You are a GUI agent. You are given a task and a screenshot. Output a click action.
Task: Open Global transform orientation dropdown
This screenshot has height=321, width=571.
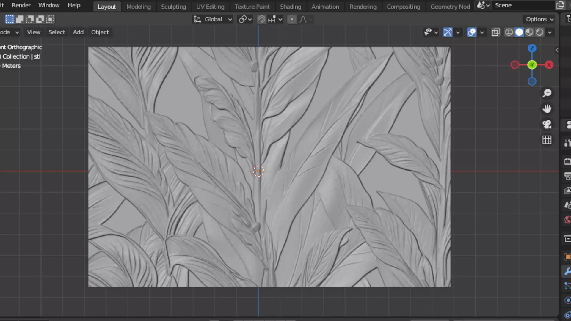pos(213,19)
